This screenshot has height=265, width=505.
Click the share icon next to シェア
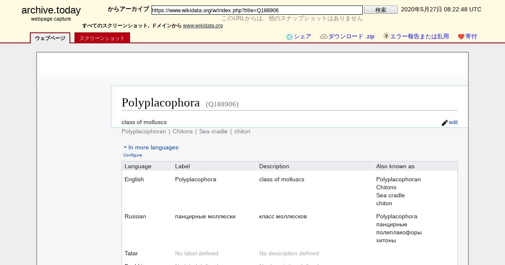pyautogui.click(x=290, y=37)
